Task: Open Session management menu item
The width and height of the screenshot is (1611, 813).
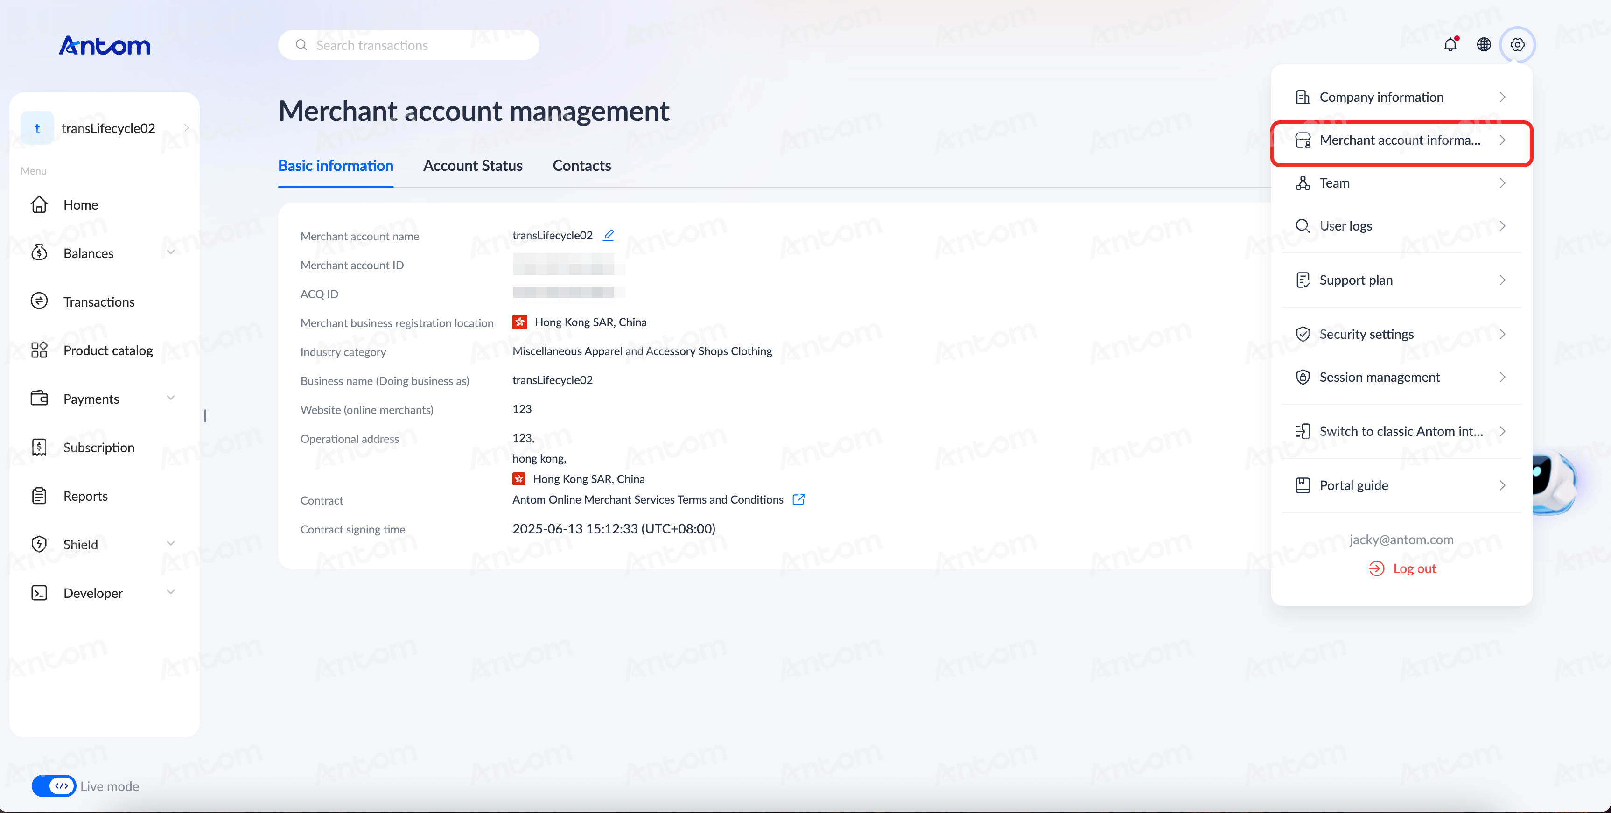Action: (x=1401, y=377)
